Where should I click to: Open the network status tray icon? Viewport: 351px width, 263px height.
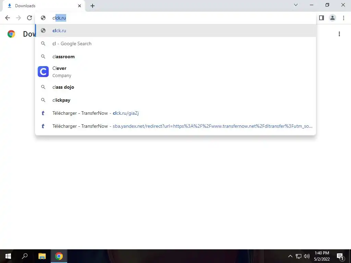[299, 256]
